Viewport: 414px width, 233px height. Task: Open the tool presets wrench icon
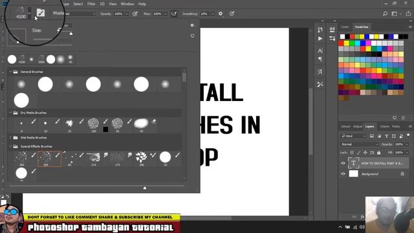point(320,84)
